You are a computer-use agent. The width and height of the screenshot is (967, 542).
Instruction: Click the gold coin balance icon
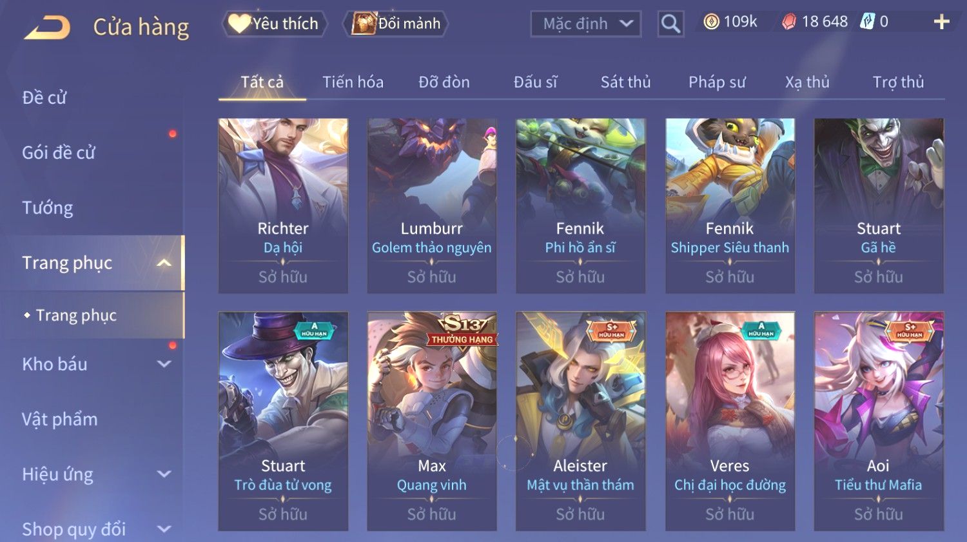(x=711, y=22)
